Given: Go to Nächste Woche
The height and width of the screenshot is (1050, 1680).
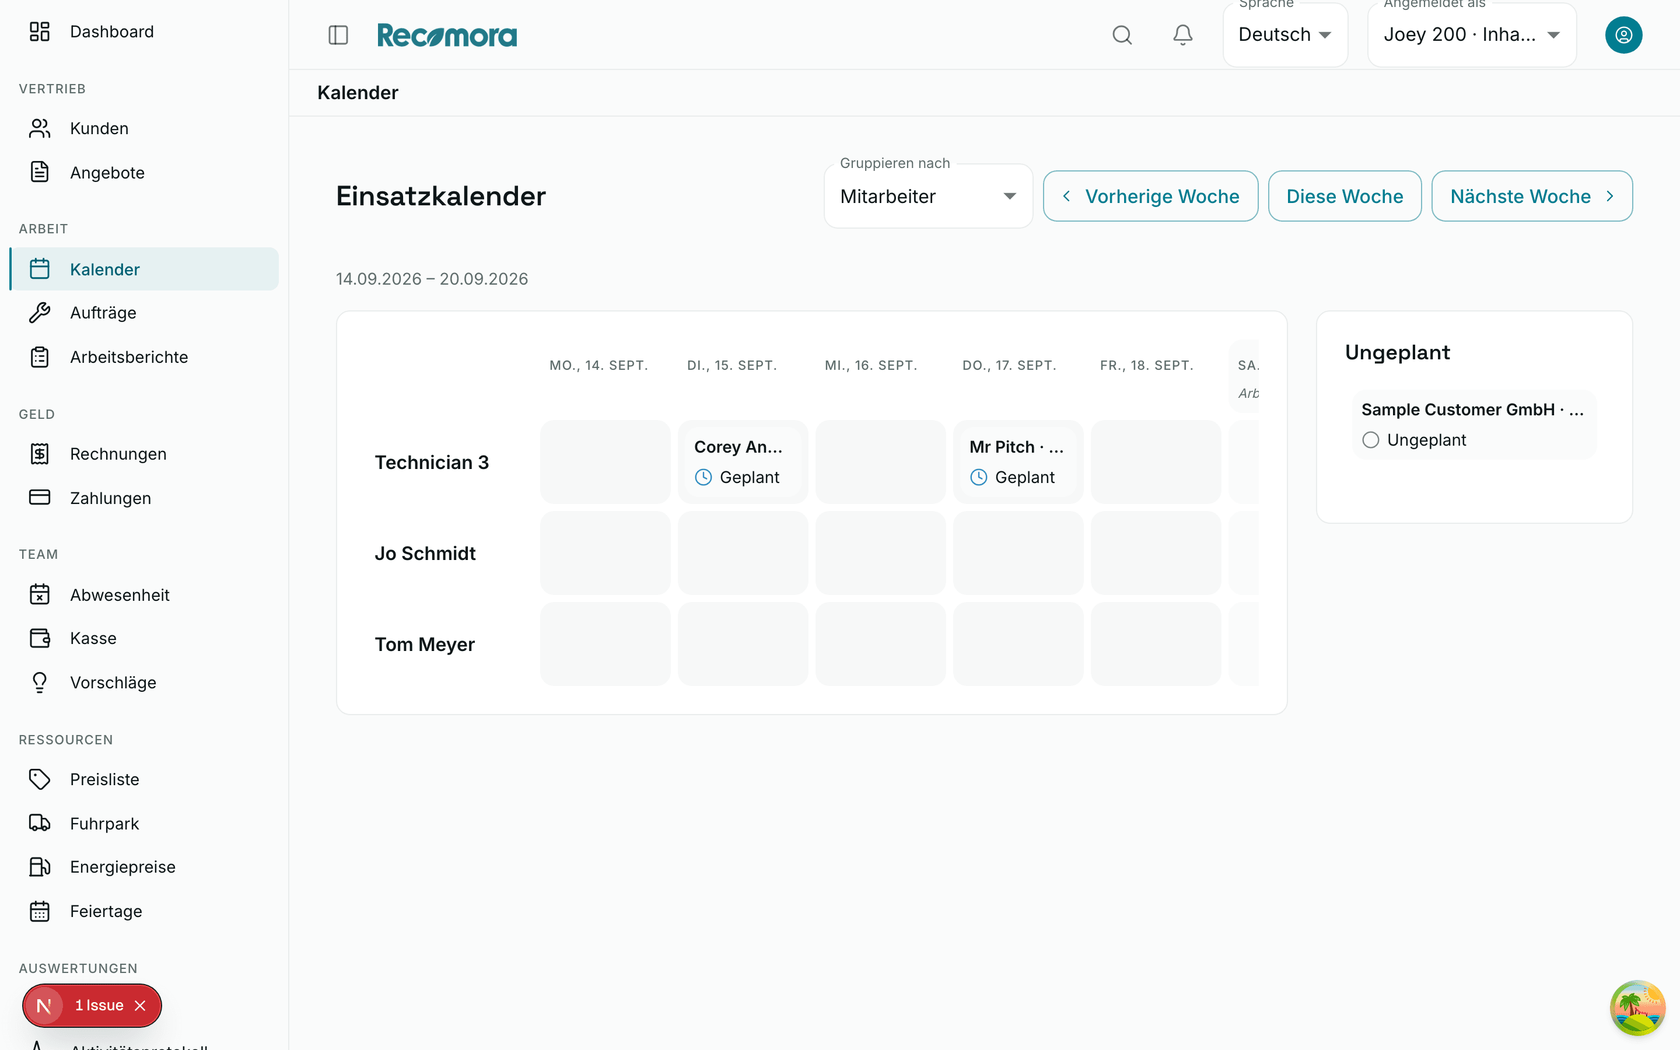Looking at the screenshot, I should pos(1532,197).
